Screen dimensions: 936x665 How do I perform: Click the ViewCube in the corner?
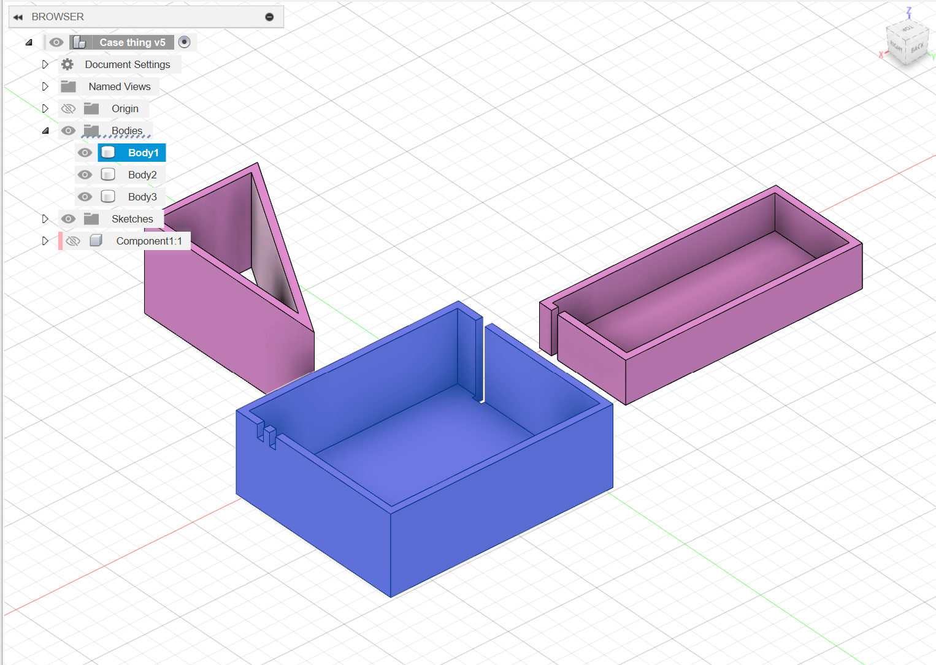pyautogui.click(x=908, y=43)
